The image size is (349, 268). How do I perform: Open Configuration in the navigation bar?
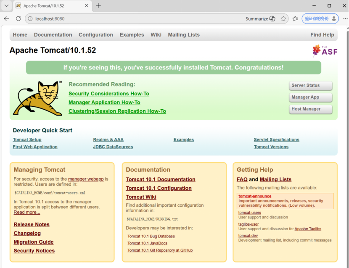[x=96, y=35]
